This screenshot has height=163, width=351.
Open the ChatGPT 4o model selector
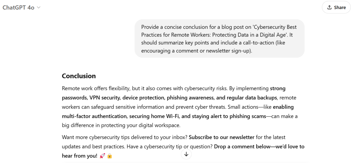click(19, 8)
